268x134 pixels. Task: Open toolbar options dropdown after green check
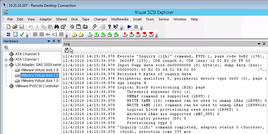pos(27,36)
